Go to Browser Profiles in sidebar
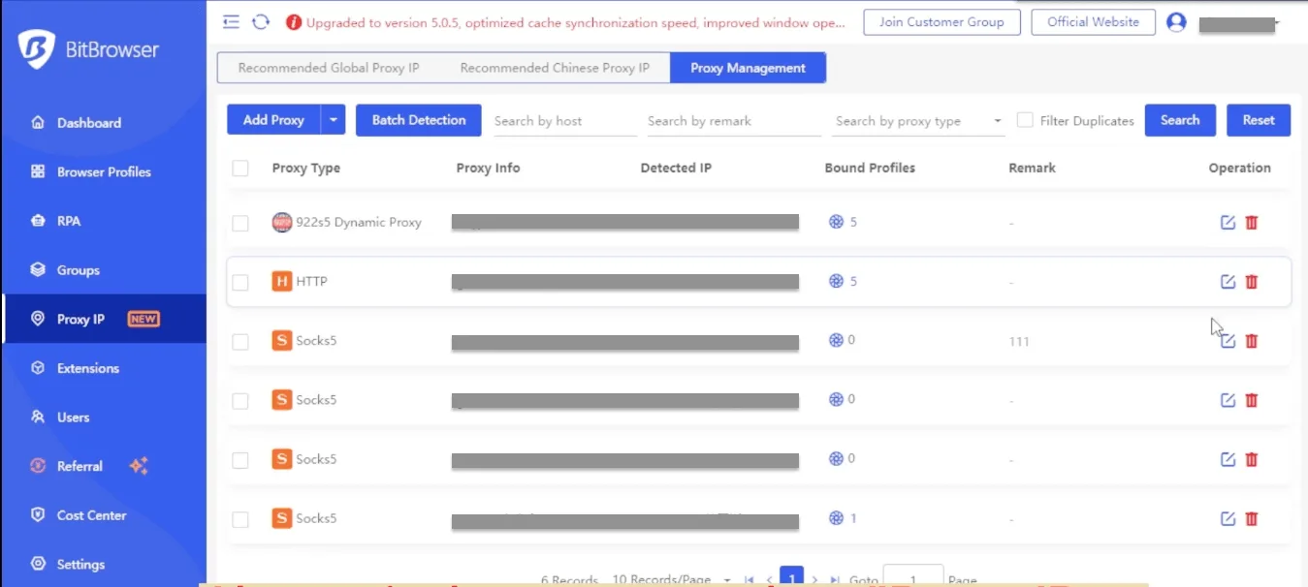 104,171
